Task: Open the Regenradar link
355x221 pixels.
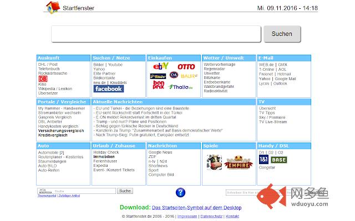Action: click(214, 69)
